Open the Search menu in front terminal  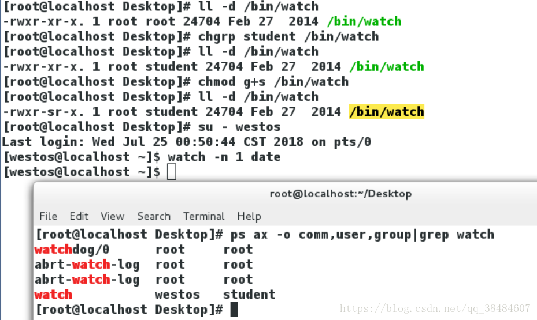154,216
